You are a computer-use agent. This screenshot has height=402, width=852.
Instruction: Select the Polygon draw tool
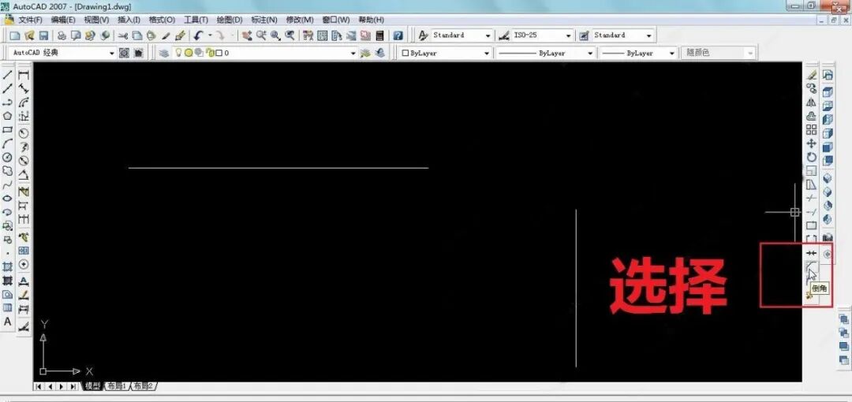[x=8, y=116]
